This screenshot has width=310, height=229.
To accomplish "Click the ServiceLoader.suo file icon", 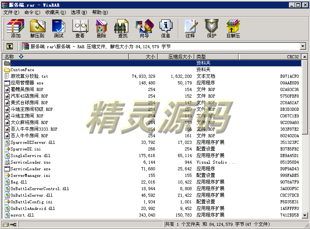I will (7, 162).
